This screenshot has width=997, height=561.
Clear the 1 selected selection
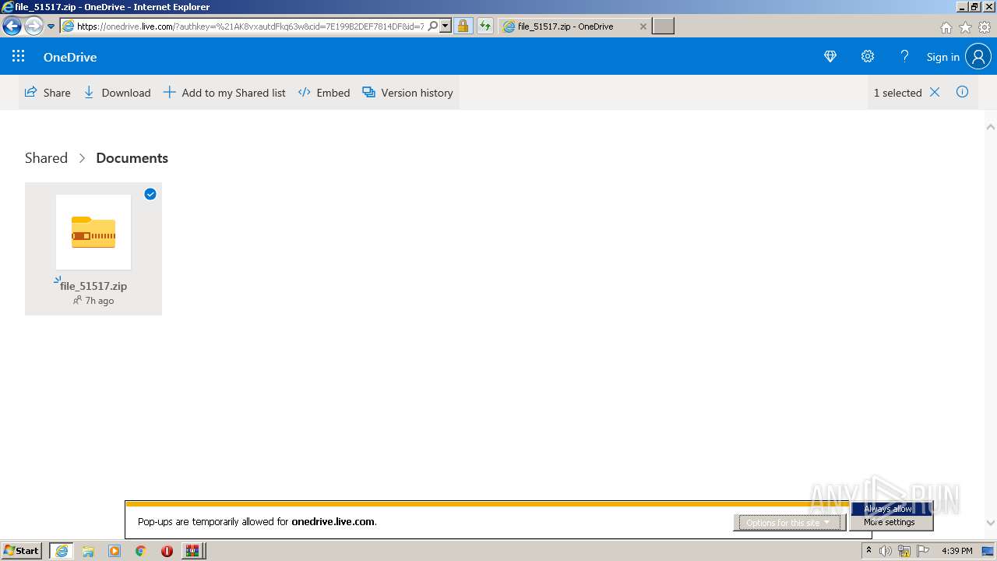[x=935, y=92]
